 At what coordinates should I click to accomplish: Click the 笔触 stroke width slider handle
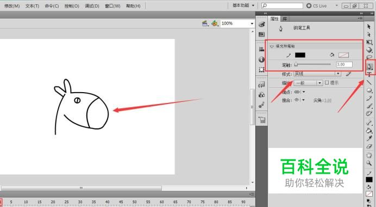(x=296, y=64)
